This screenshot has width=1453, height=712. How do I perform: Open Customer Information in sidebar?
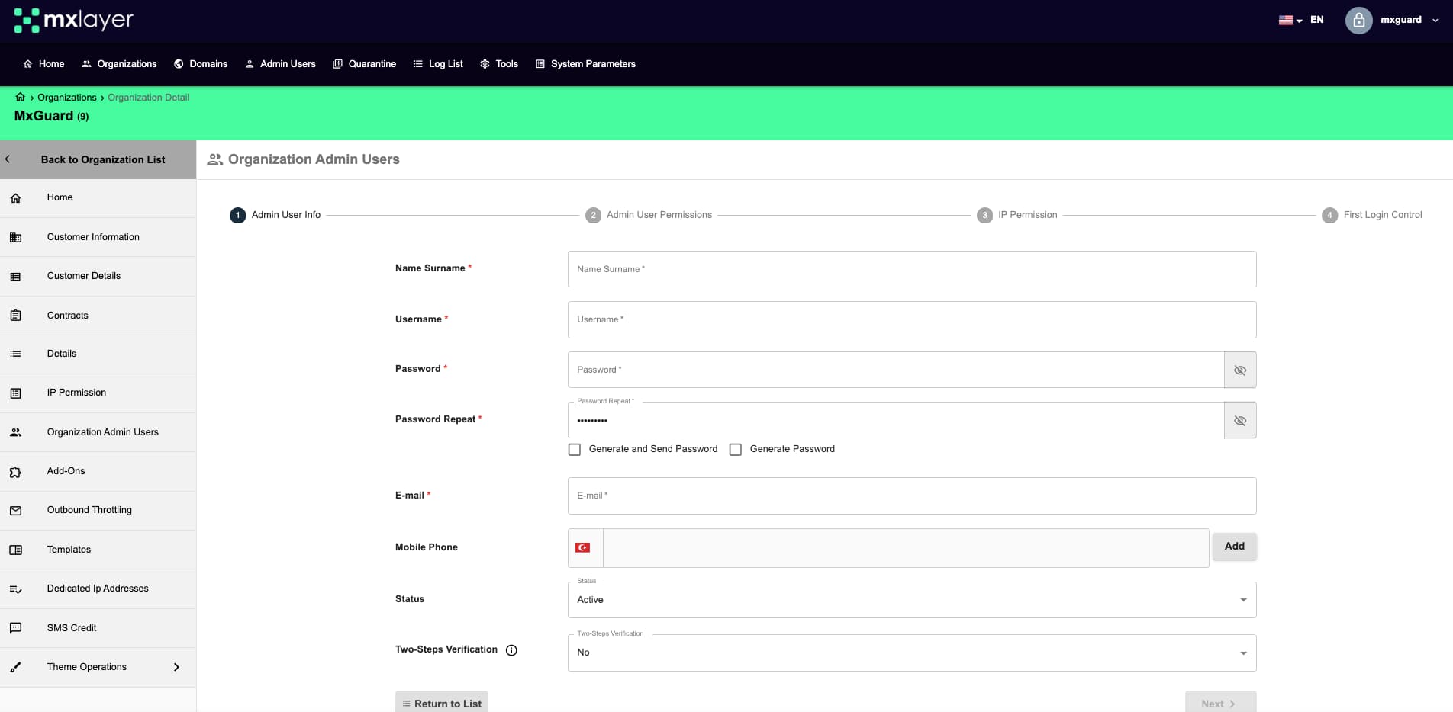pyautogui.click(x=98, y=237)
